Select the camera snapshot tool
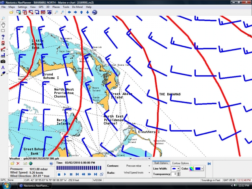The height and width of the screenshot is (189, 252). click(3, 61)
